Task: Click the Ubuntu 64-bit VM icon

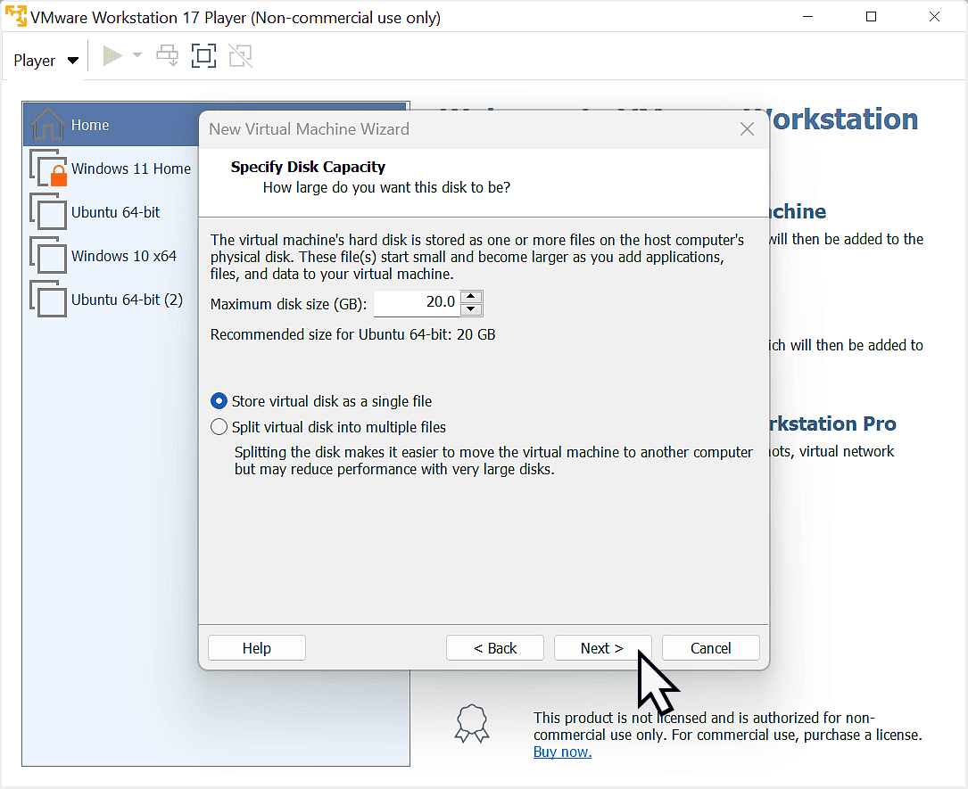Action: point(48,212)
